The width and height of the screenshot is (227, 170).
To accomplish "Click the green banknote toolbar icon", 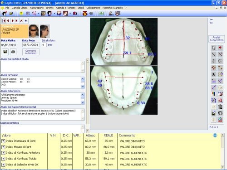I will (x=101, y=14).
